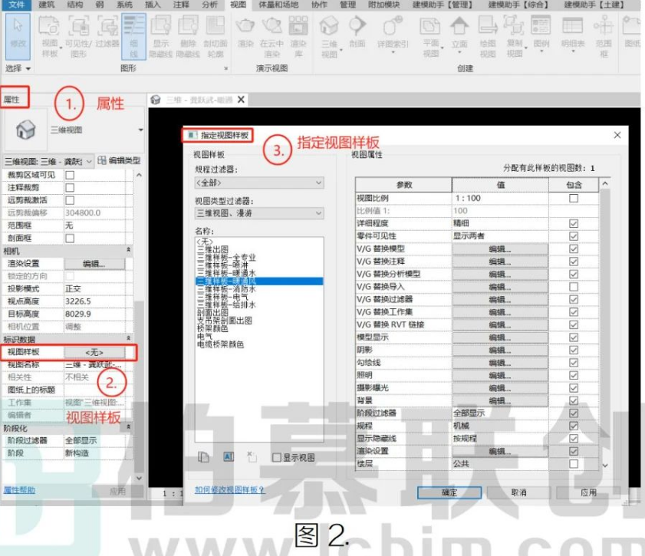Click the 图例 legends icon
Image resolution: width=645 pixels, height=556 pixels.
(541, 35)
